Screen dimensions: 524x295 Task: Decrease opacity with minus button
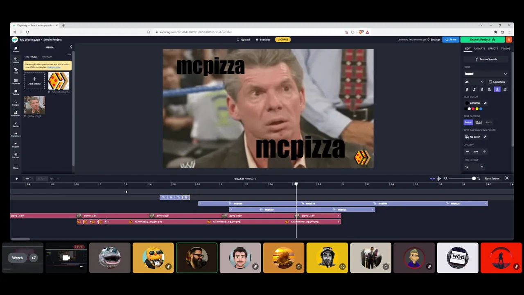(x=467, y=152)
